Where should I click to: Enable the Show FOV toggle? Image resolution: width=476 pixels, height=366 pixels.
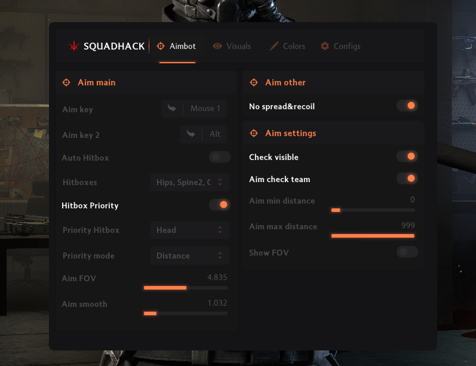(407, 252)
